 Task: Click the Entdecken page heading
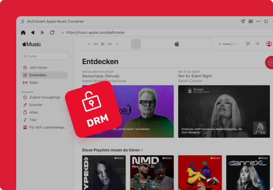click(x=100, y=61)
